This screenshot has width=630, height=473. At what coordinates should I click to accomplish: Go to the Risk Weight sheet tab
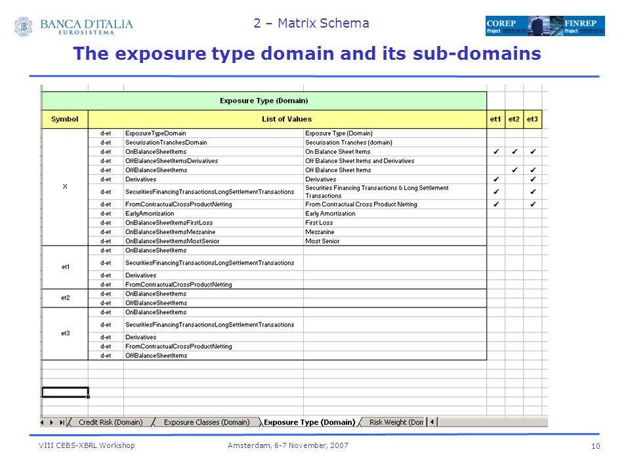point(396,422)
